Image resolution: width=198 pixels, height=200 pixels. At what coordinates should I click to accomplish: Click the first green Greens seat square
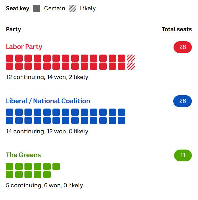tap(9, 166)
